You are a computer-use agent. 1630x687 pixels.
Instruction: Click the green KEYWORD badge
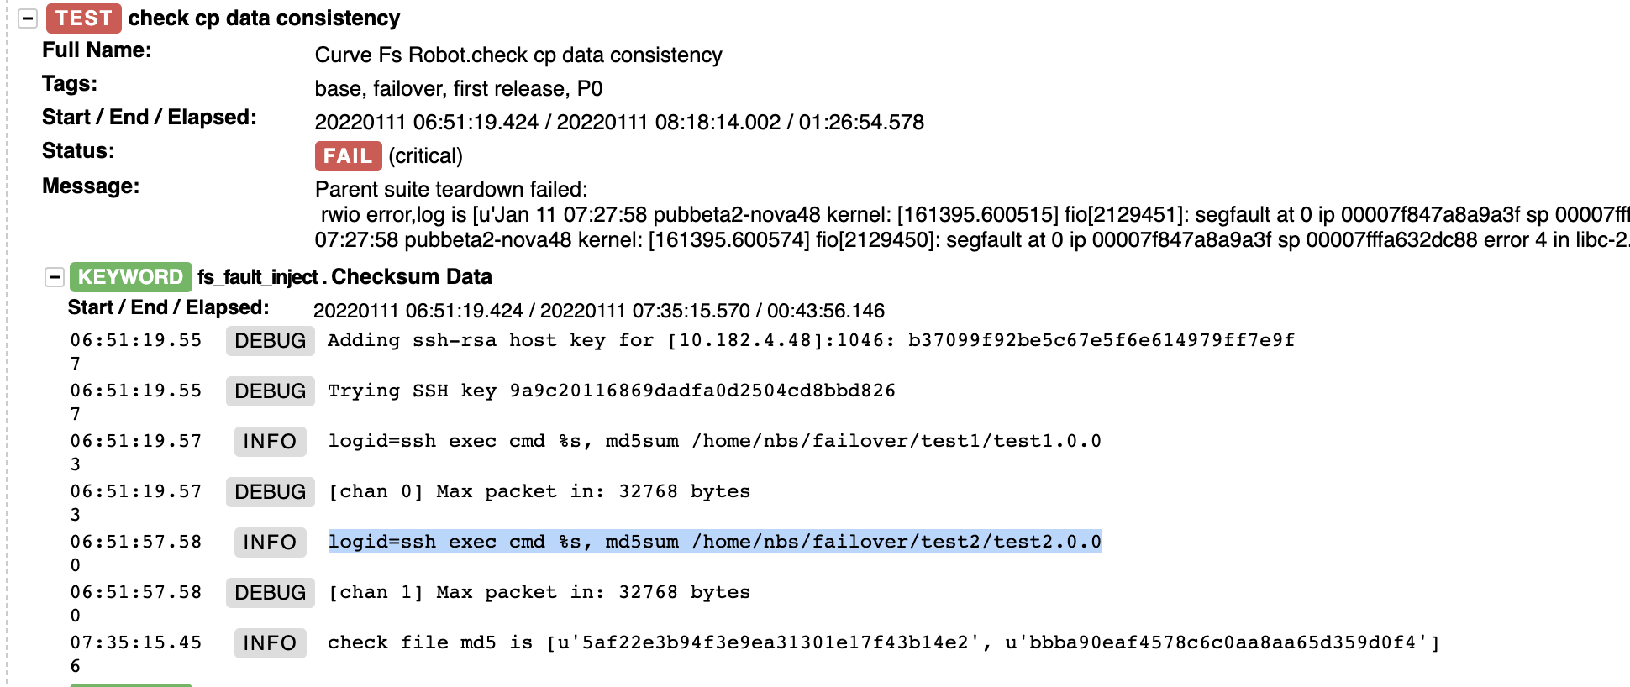[131, 277]
